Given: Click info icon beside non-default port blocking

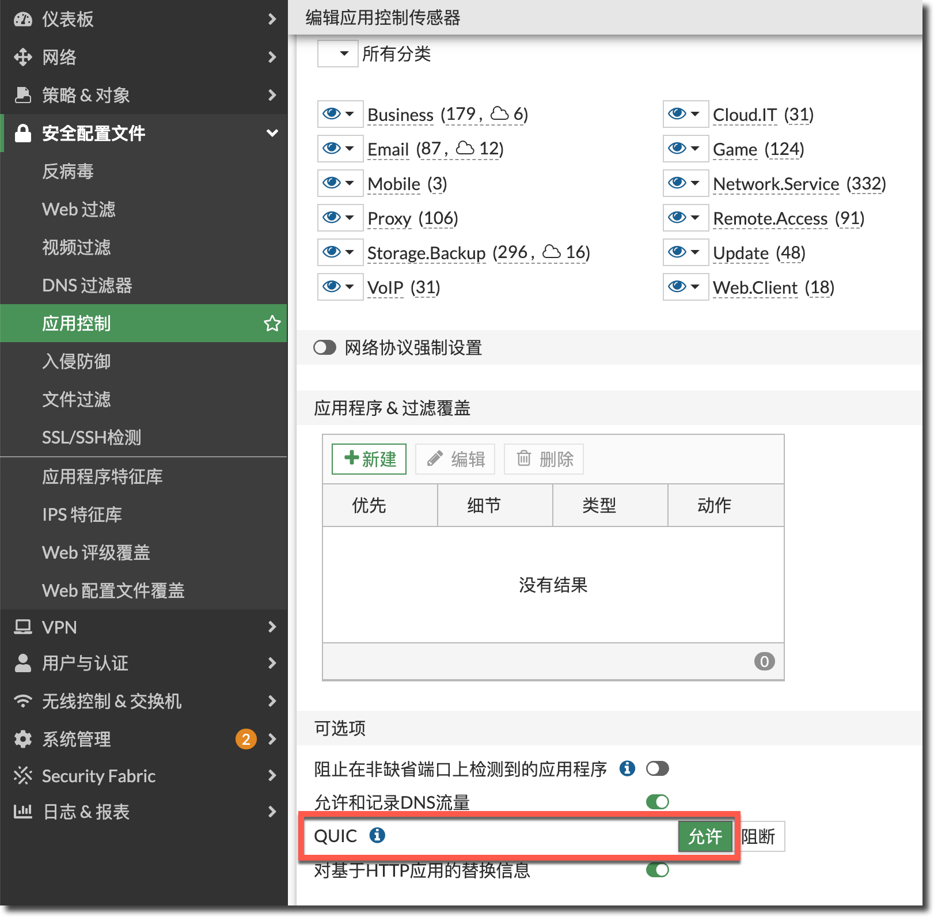Looking at the screenshot, I should 627,768.
